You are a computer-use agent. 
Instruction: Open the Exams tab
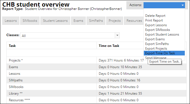(x=78, y=21)
